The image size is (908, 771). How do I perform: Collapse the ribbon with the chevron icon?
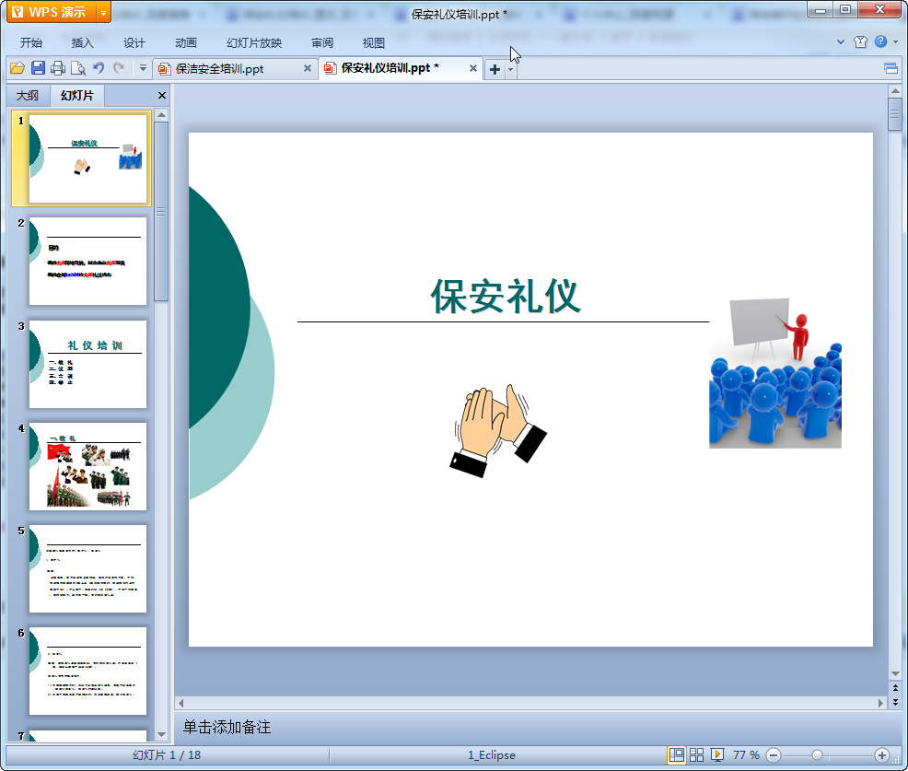(841, 41)
